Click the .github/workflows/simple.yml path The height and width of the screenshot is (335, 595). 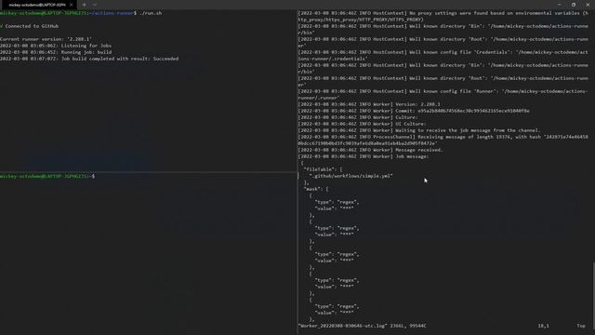351,176
